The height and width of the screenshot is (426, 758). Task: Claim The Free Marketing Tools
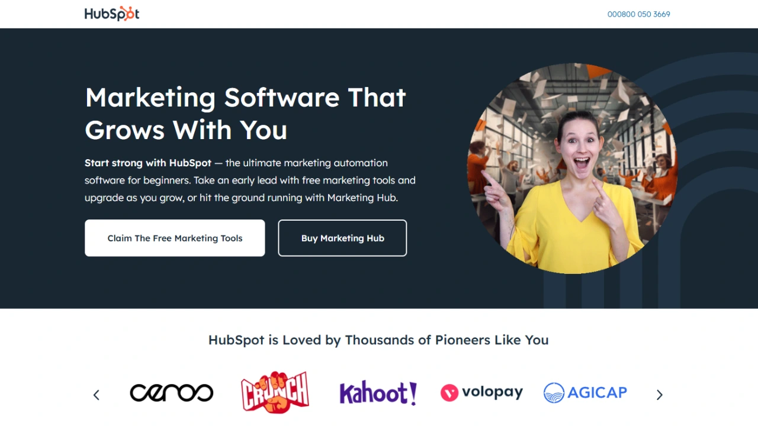click(175, 238)
